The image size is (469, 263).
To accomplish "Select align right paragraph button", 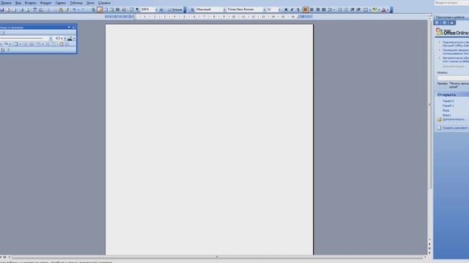I will coord(317,9).
